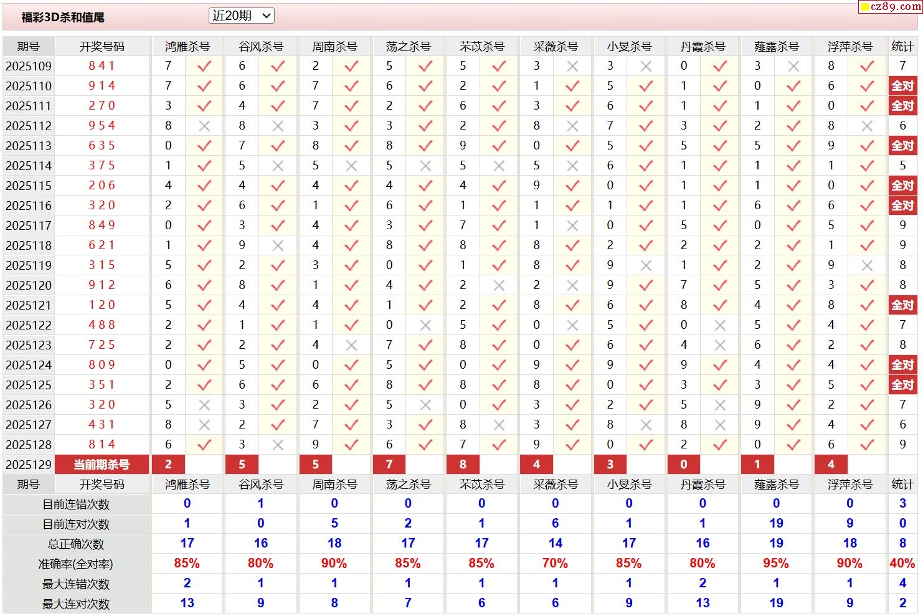923x616 pixels.
Task: Select the 薤露杀号 top column header
Action: coord(776,47)
